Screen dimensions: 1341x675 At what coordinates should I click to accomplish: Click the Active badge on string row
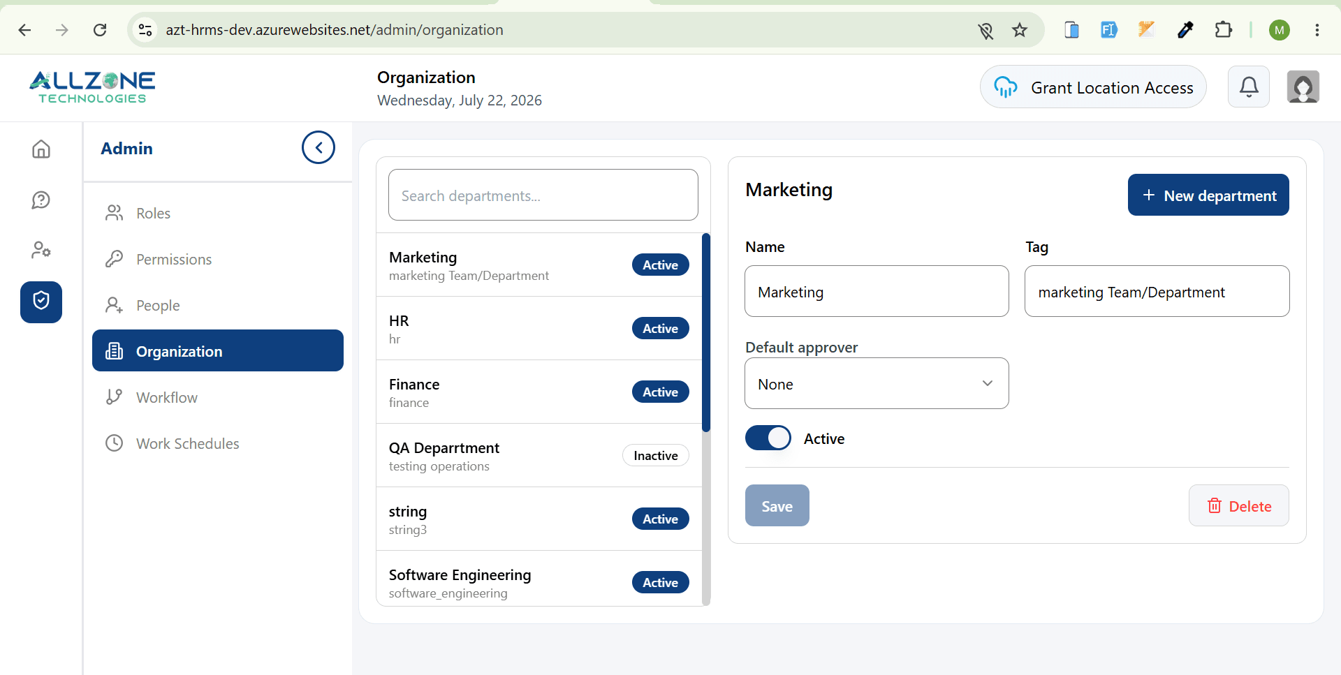pyautogui.click(x=660, y=519)
